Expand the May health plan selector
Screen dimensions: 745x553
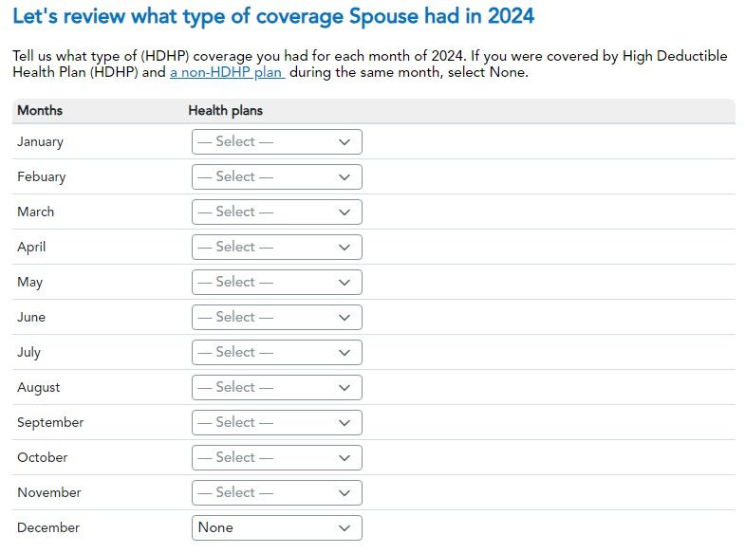276,282
